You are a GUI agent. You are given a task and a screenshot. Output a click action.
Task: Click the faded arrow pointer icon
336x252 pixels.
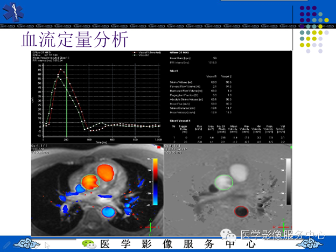[x=47, y=245]
